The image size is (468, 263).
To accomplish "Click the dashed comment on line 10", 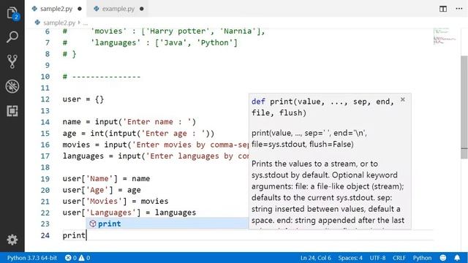I will (102, 77).
